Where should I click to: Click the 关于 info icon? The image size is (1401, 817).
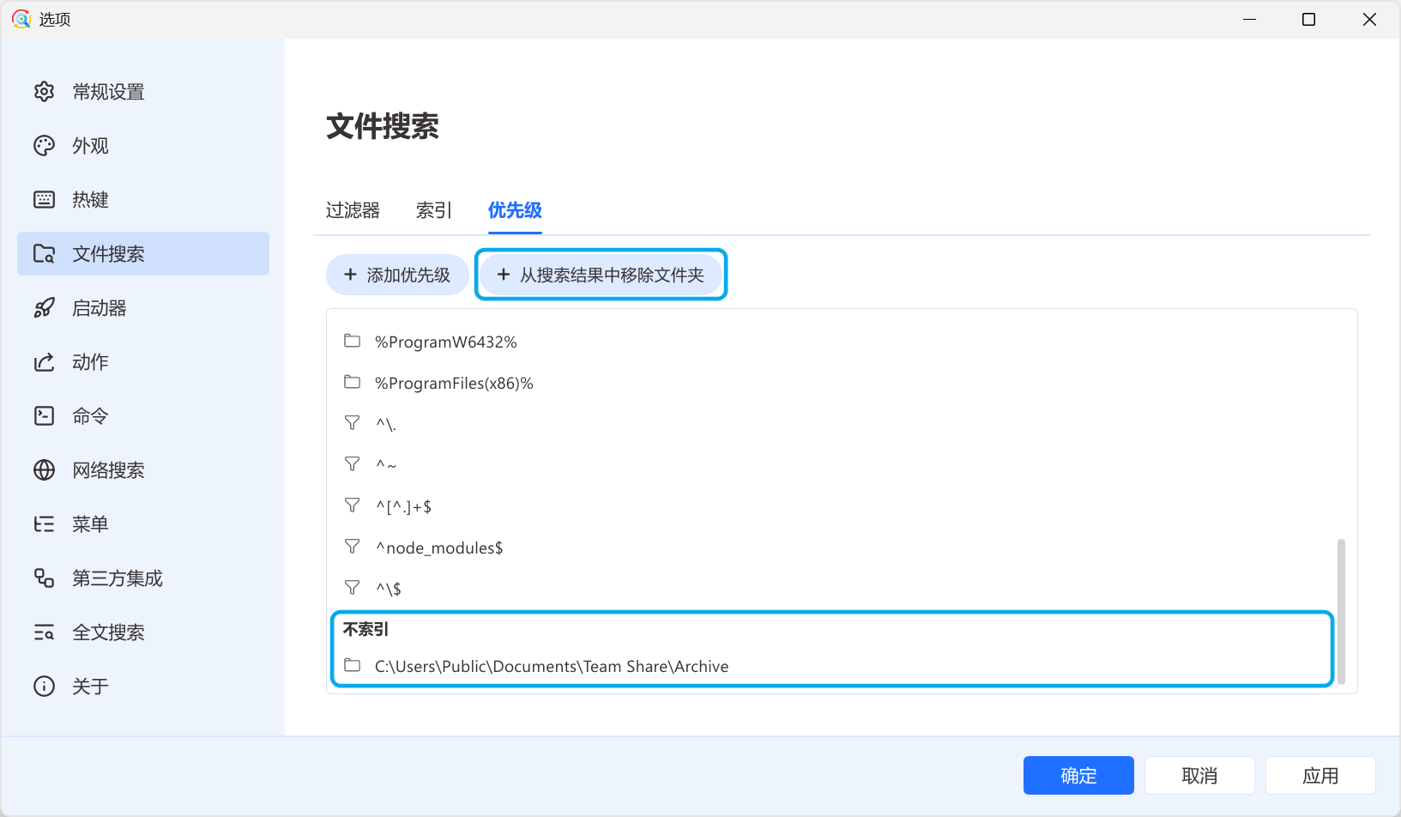pyautogui.click(x=44, y=687)
